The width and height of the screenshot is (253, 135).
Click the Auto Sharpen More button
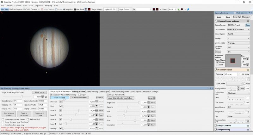[80, 98]
